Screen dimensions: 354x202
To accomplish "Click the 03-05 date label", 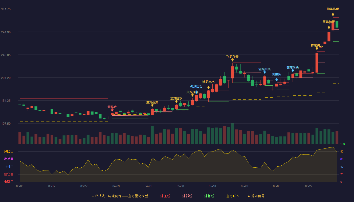I will pyautogui.click(x=20, y=186).
